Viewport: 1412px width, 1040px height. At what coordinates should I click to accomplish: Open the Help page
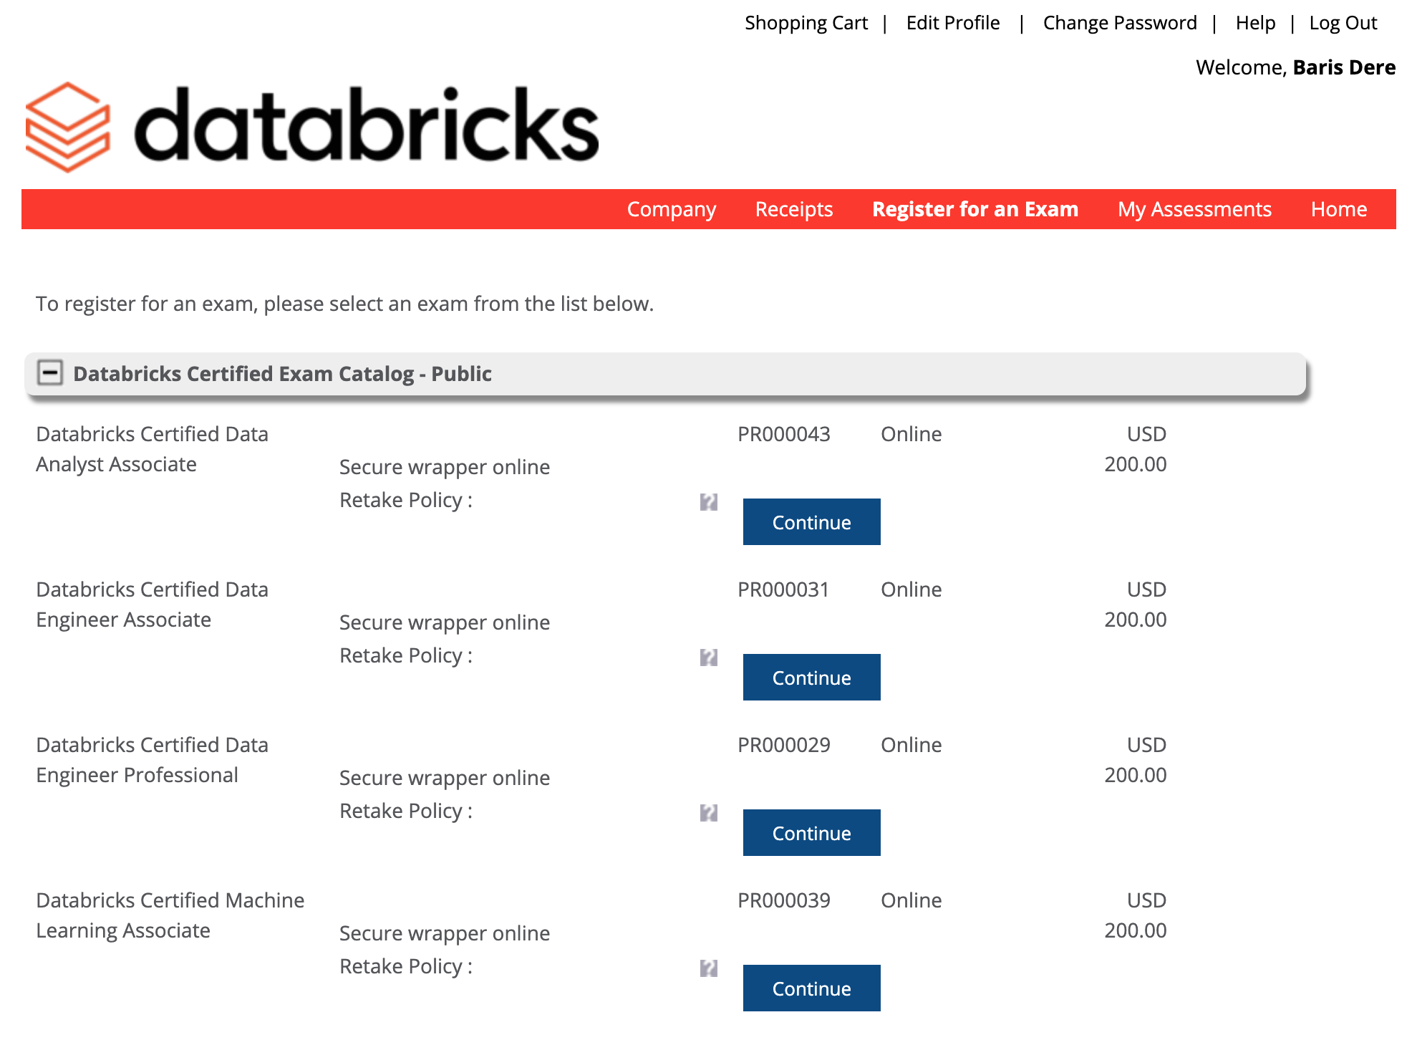click(x=1255, y=22)
